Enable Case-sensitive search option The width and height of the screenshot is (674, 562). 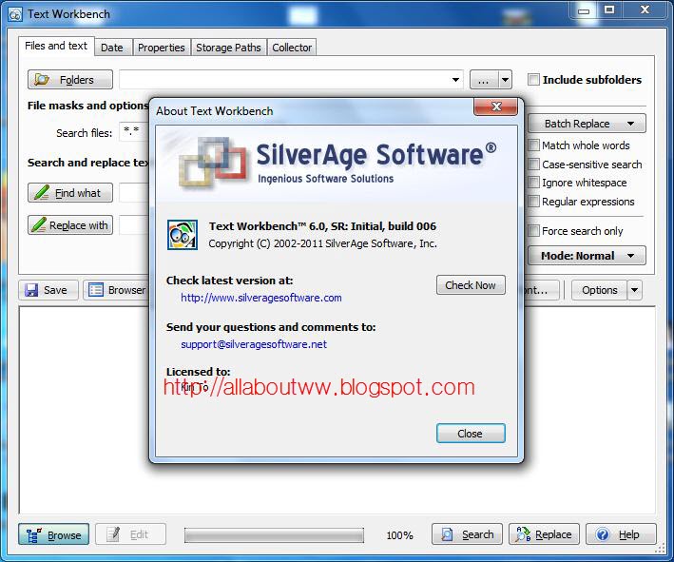coord(533,165)
